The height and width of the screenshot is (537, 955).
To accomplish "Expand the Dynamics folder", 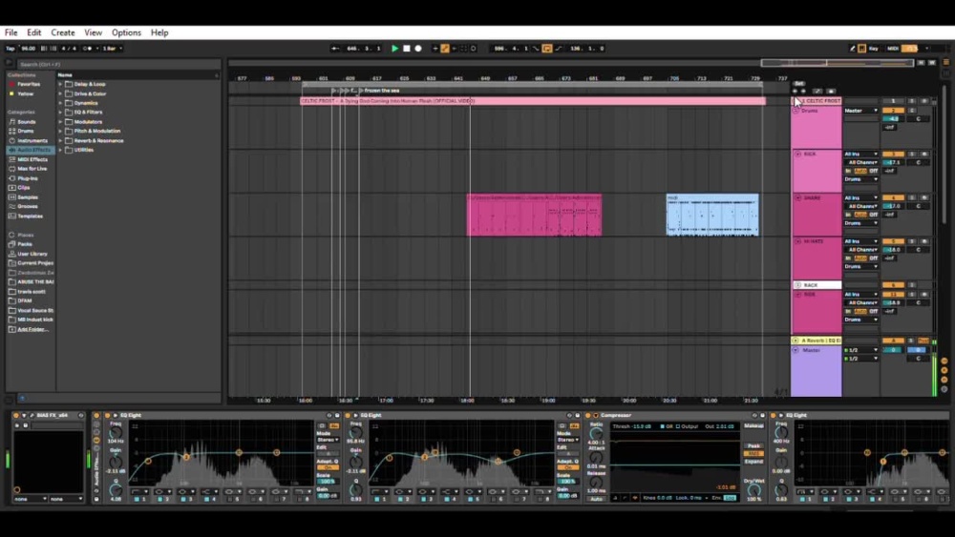I will tap(60, 103).
